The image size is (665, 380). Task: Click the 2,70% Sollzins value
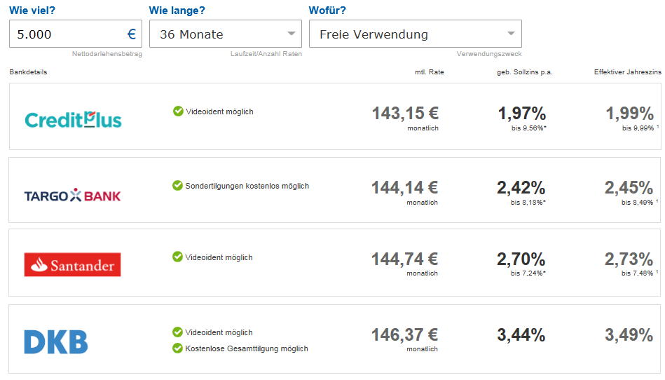[521, 259]
